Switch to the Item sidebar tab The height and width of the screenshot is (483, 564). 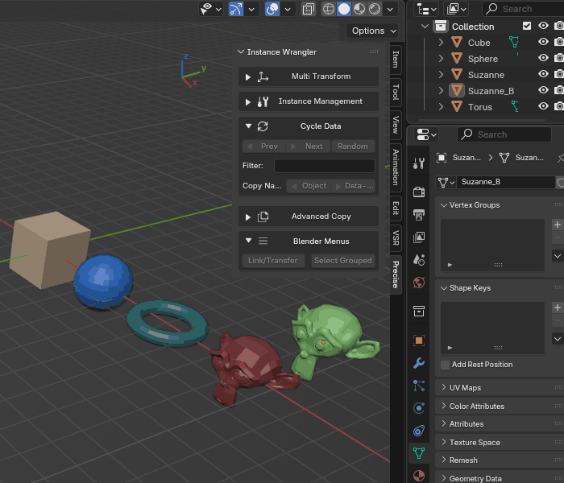[x=396, y=60]
